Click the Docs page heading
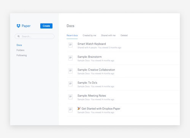The image size is (190, 138). pos(70,26)
